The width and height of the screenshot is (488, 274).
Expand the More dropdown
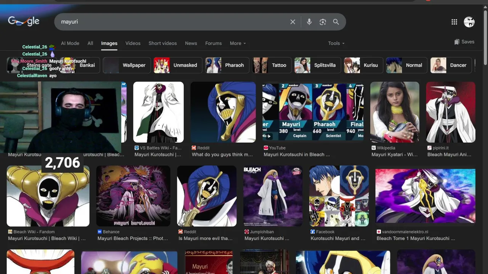(x=238, y=43)
